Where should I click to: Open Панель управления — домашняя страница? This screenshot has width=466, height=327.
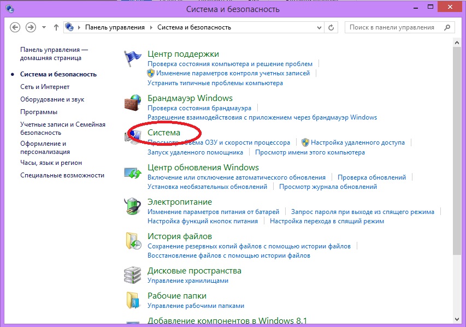(54, 53)
